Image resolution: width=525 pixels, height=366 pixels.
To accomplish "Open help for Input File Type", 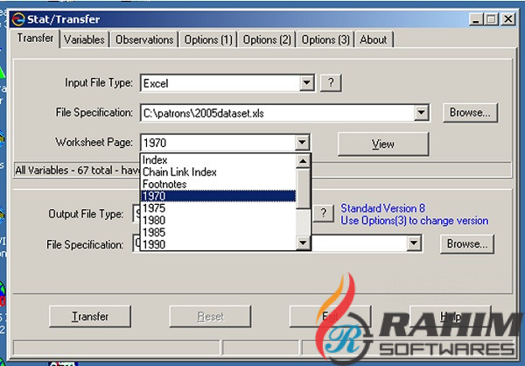I will pyautogui.click(x=331, y=82).
